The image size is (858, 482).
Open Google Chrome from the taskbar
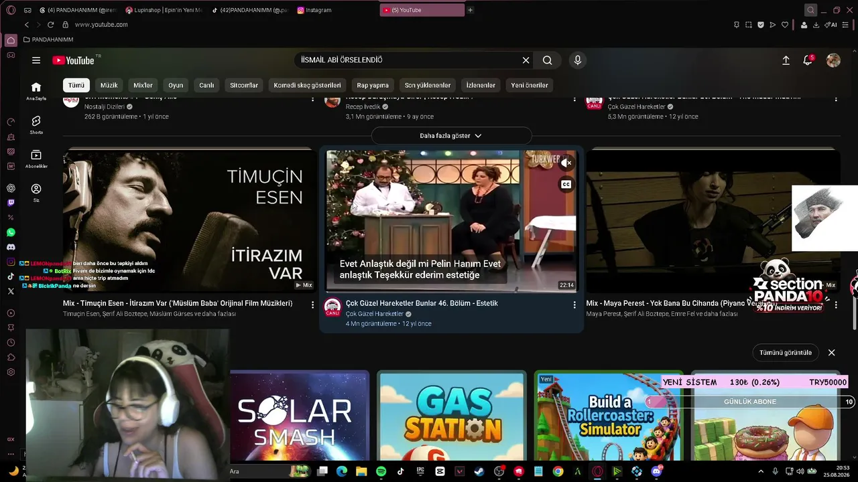click(x=558, y=471)
